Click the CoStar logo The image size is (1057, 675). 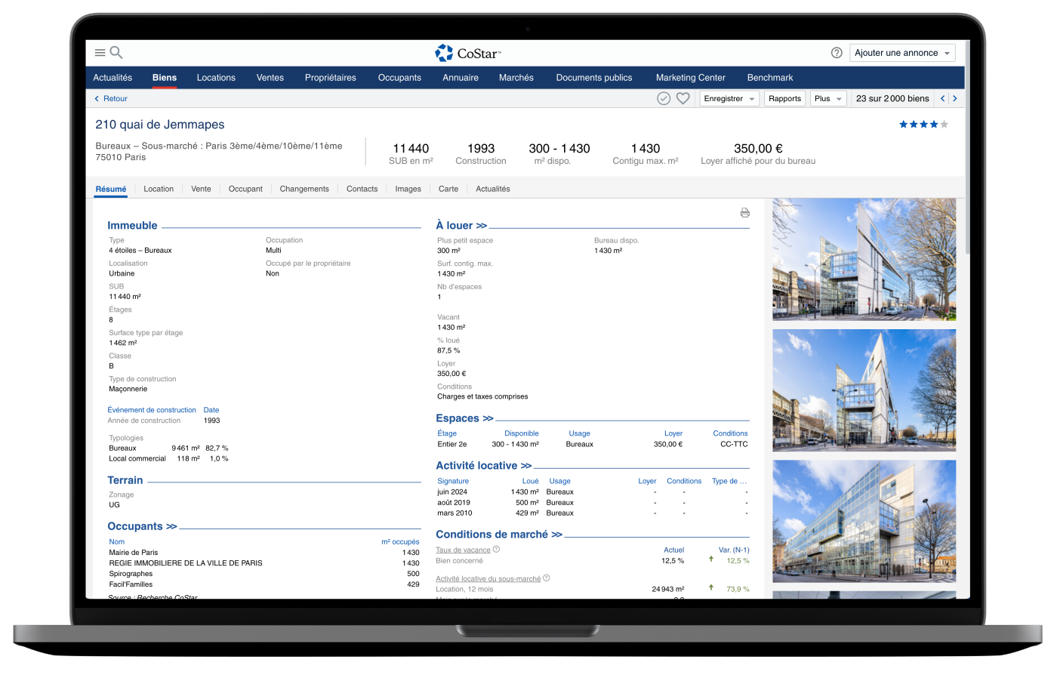(x=468, y=53)
